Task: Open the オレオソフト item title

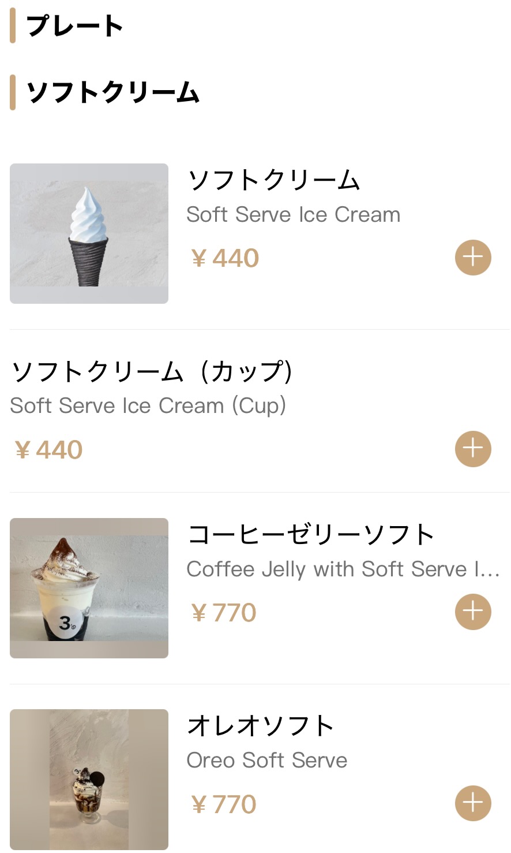Action: point(261,726)
